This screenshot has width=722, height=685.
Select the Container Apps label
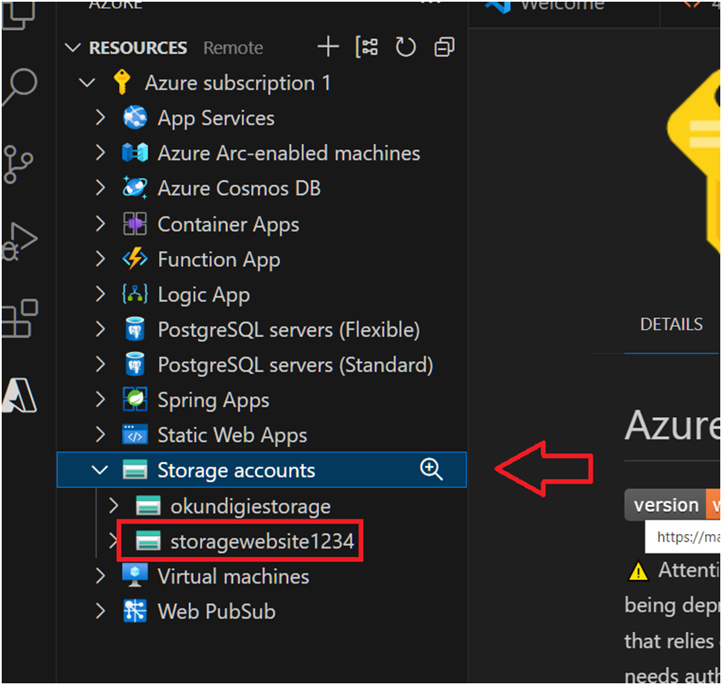pyautogui.click(x=229, y=224)
